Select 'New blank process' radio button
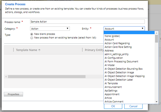Viewport: 161px width, 112px height. pos(32,34)
